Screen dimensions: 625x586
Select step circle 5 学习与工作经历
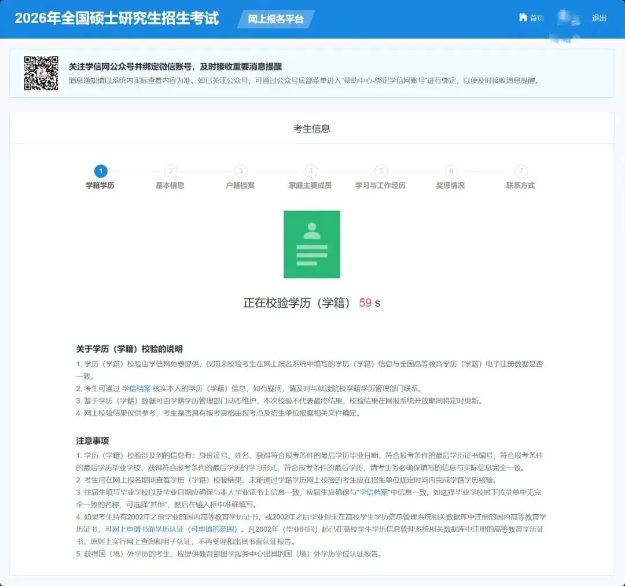pos(381,171)
